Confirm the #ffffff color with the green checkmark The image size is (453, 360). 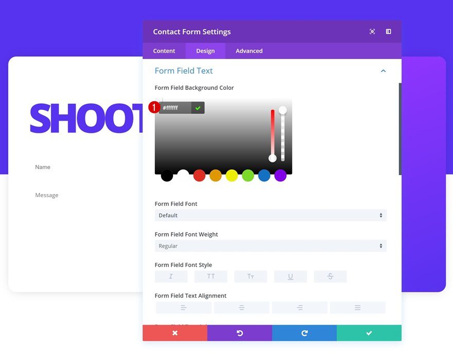click(x=198, y=107)
